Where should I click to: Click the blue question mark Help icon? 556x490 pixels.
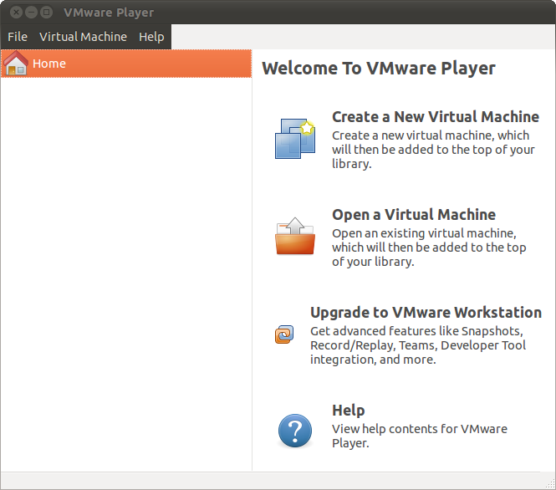pos(294,431)
